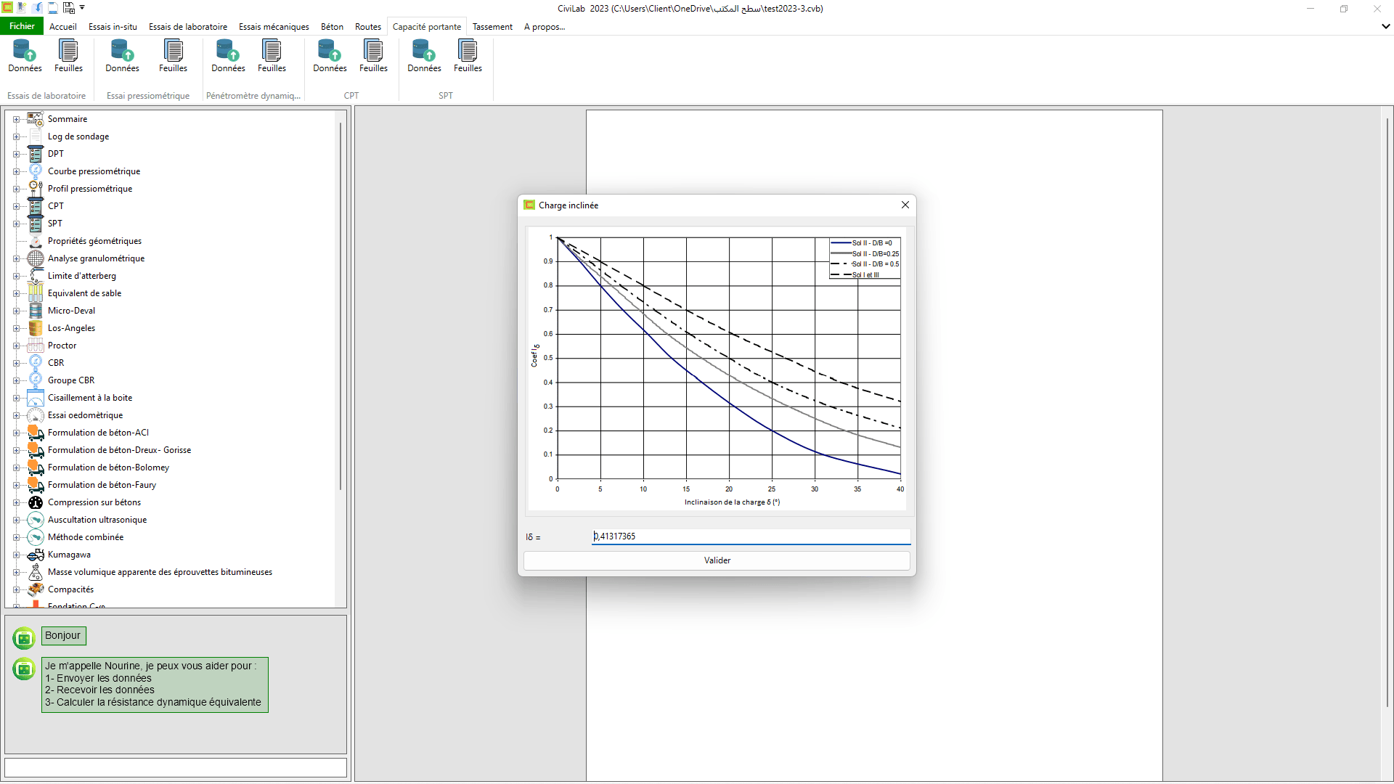
Task: Expand the Groupe CBR node
Action: [x=16, y=380]
